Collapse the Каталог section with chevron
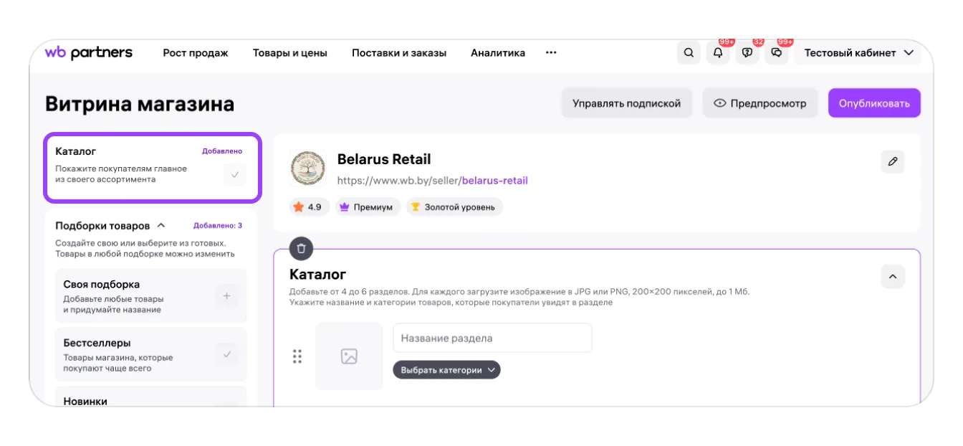Screen dimensions: 963x446 [892, 277]
